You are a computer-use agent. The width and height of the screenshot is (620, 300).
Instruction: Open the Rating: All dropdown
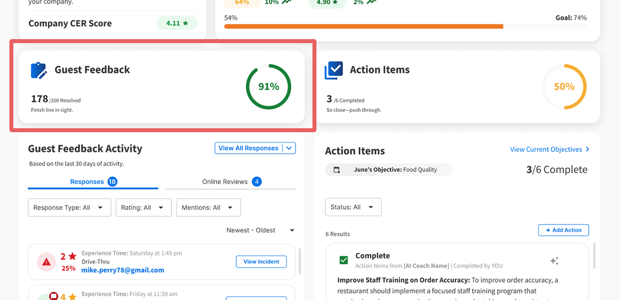(144, 207)
